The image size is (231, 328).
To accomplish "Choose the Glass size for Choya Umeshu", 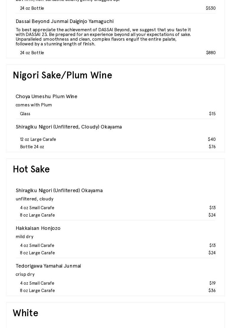I will coord(25,114).
